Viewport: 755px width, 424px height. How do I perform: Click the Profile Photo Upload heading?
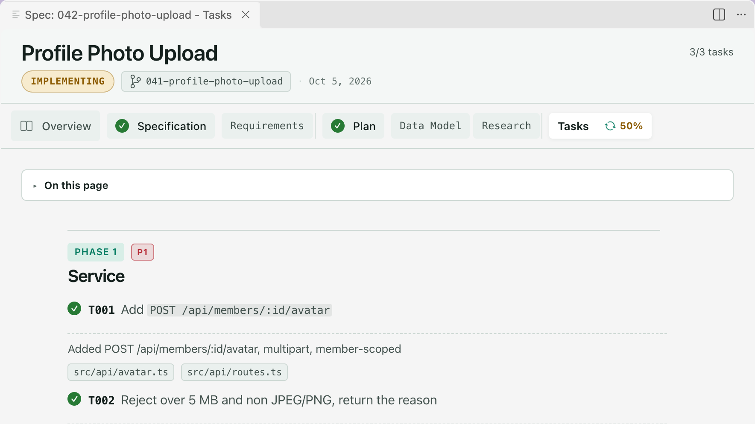(120, 53)
